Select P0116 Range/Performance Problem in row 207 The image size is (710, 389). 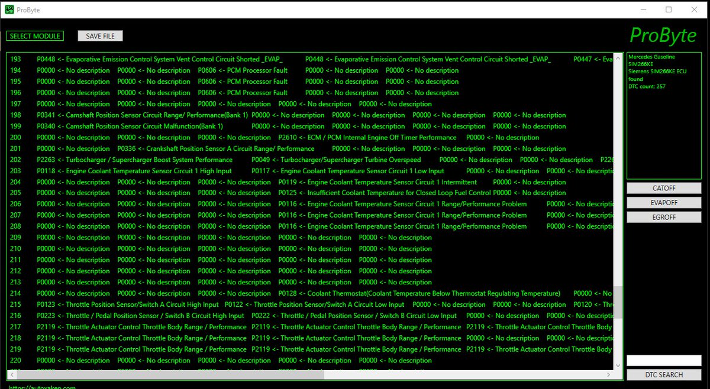coord(402,215)
